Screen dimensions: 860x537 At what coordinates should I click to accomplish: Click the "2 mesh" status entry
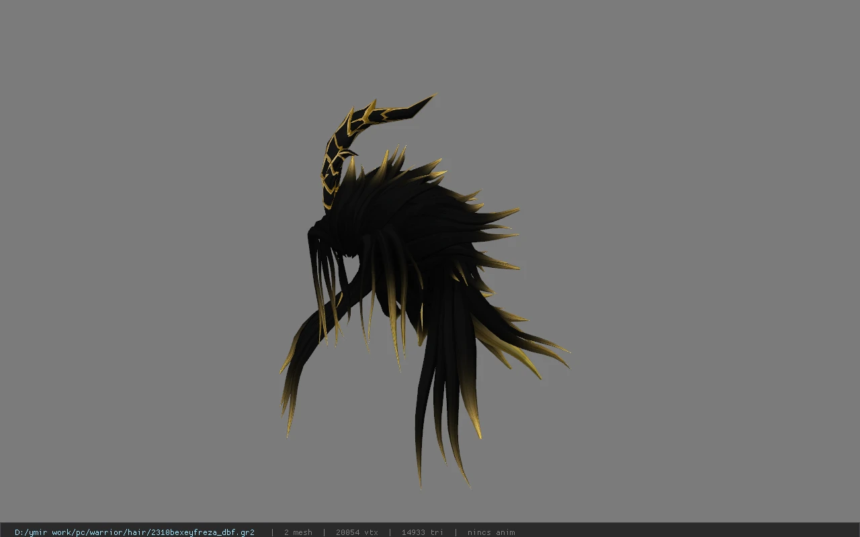pos(298,532)
